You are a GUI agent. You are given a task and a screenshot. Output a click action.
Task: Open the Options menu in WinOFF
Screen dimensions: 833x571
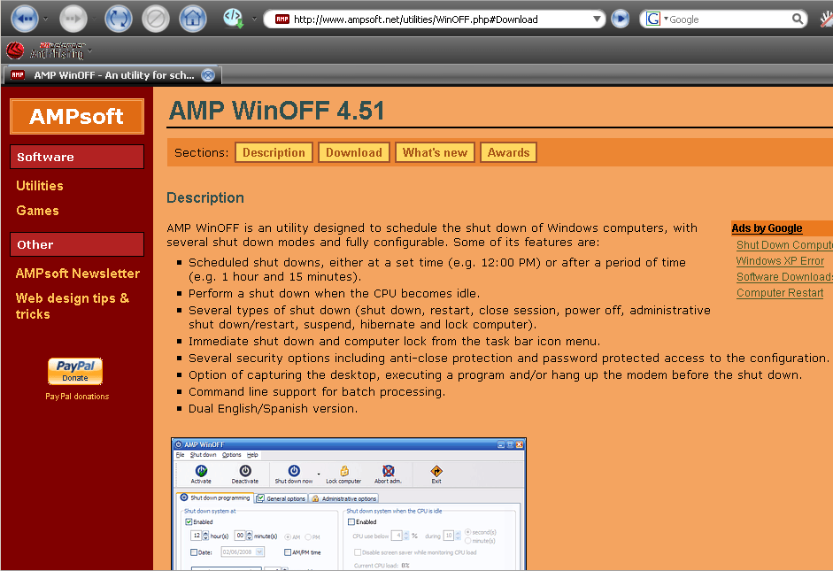tap(232, 454)
